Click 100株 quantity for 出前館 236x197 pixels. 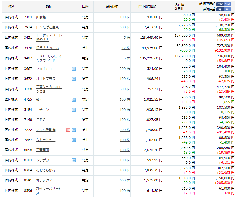(125, 17)
